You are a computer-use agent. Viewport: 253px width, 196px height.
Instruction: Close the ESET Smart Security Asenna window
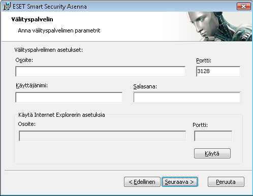tap(244, 6)
